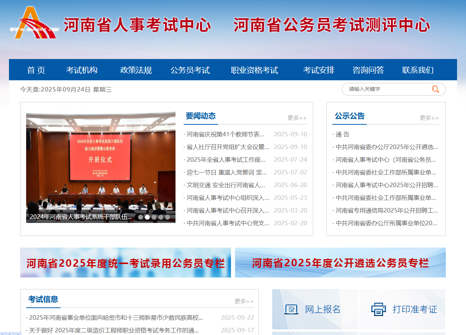Open 网上报名 via its registration icon
This screenshot has width=466, height=335.
click(291, 309)
